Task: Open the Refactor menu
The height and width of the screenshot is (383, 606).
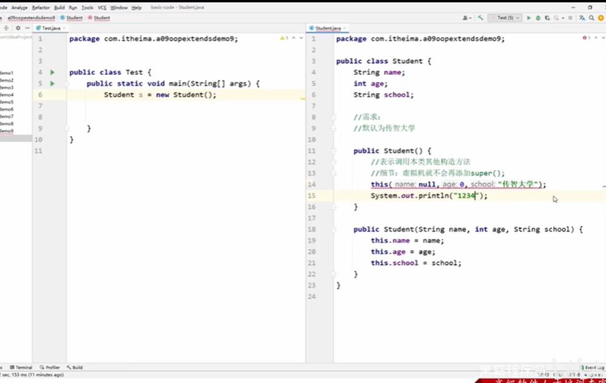Action: pos(40,8)
